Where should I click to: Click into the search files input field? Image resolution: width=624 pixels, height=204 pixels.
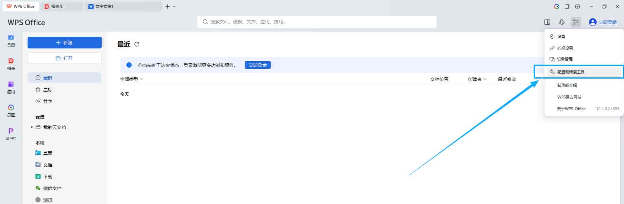pos(317,22)
